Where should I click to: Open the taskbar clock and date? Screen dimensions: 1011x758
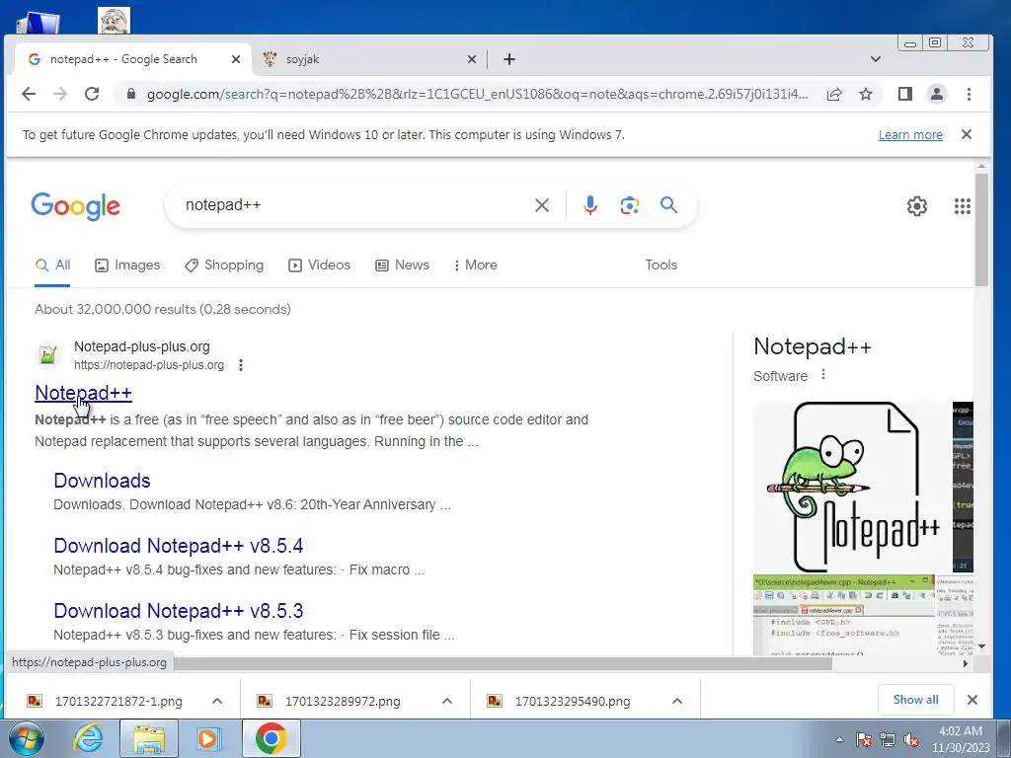(x=960, y=739)
